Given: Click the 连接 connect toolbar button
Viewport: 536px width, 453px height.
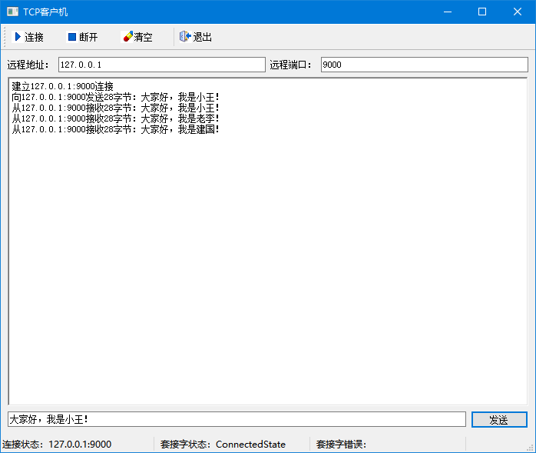Looking at the screenshot, I should pos(28,37).
